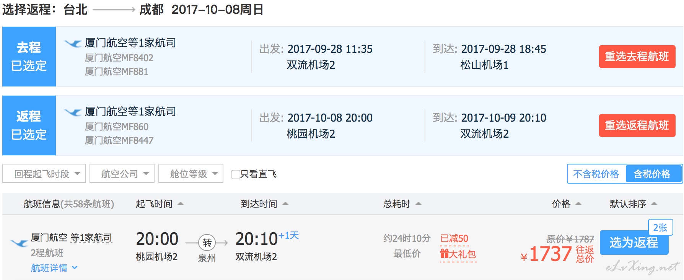Sort by 到达时间 using its arrow icon

pyautogui.click(x=285, y=204)
